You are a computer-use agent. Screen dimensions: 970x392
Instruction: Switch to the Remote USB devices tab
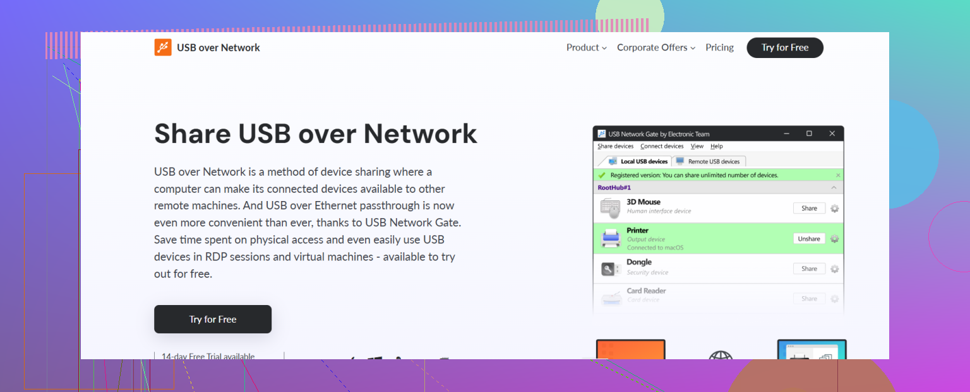click(709, 161)
